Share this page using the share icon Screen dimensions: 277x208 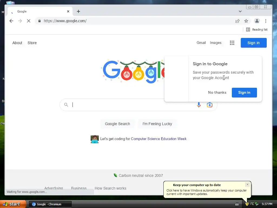pos(238,21)
